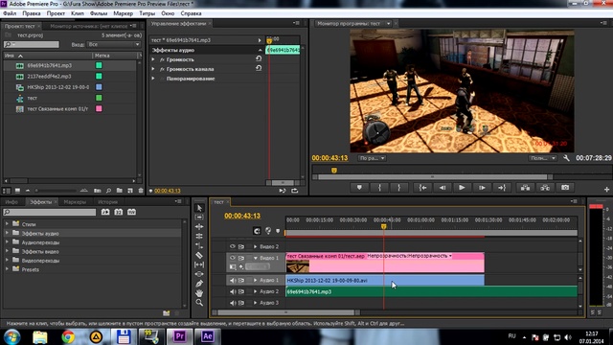613x345 pixels.
Task: Mute speaker toggle of Аудио 1 track
Action: [x=233, y=280]
